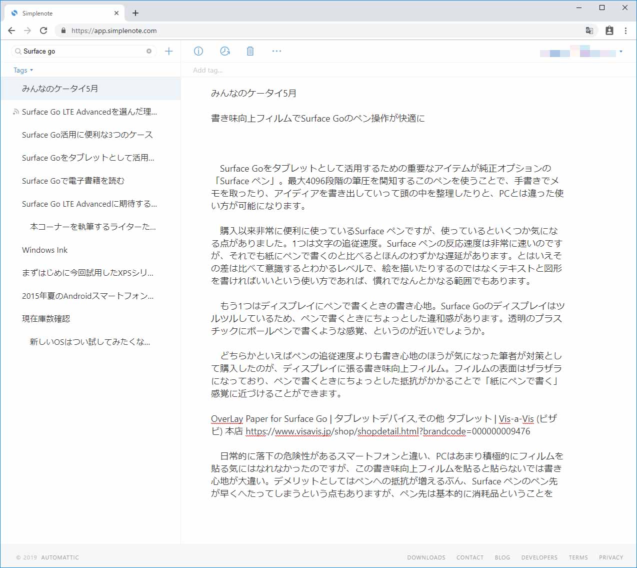This screenshot has height=568, width=637.
Task: Click the Add tag input field
Action: tap(207, 70)
